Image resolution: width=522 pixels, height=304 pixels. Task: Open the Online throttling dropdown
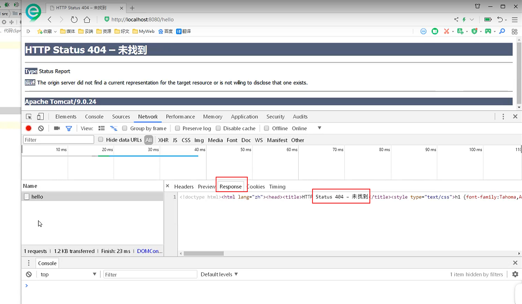coord(306,128)
